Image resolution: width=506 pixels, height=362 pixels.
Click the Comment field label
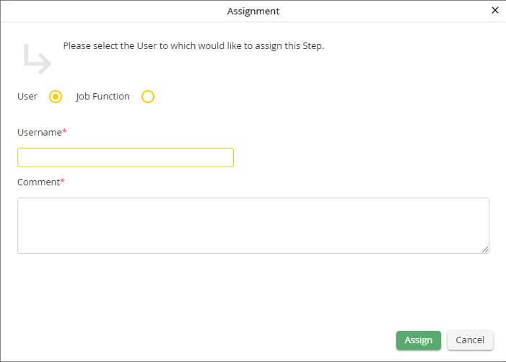(38, 182)
